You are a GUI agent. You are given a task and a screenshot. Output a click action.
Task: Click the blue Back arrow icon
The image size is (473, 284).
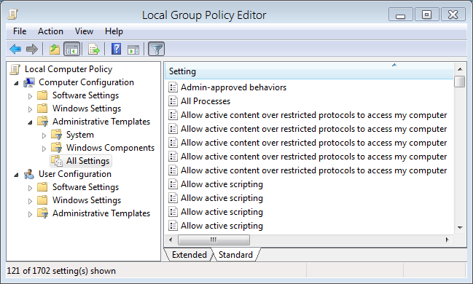pyautogui.click(x=15, y=49)
